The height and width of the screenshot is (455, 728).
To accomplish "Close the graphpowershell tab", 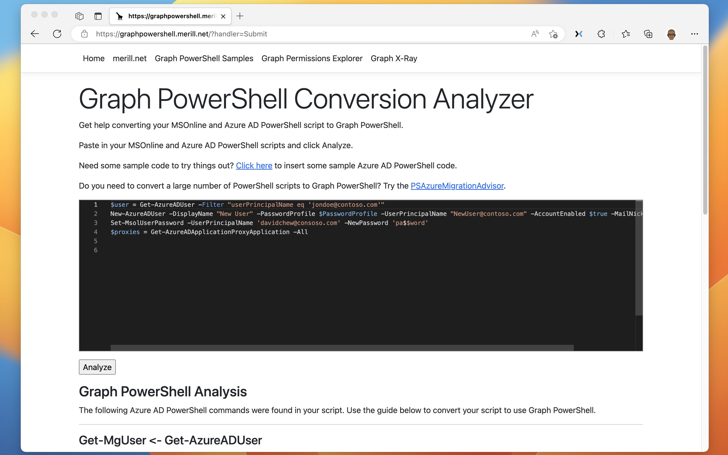I will (x=223, y=16).
